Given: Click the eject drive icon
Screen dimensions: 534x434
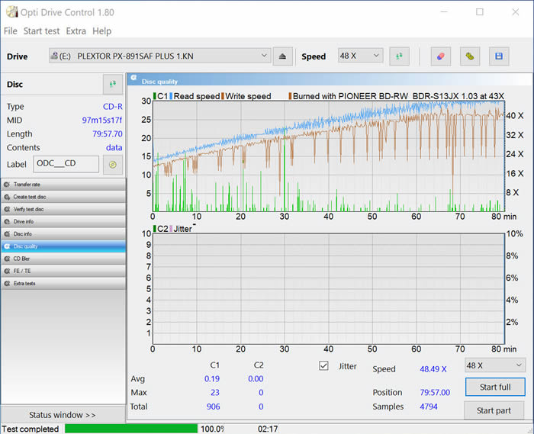Looking at the screenshot, I should coord(282,56).
